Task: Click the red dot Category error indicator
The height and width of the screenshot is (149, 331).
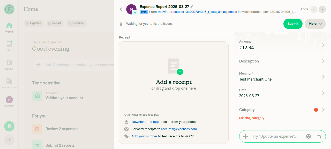Action: (x=316, y=110)
